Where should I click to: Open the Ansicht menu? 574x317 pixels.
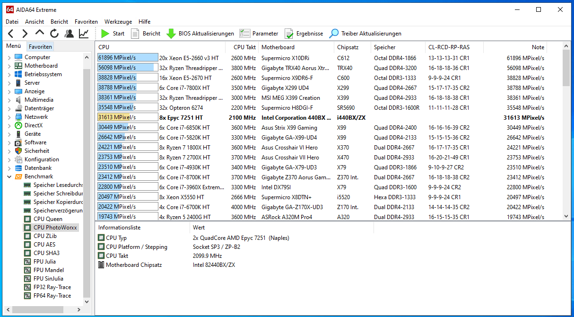(x=35, y=21)
